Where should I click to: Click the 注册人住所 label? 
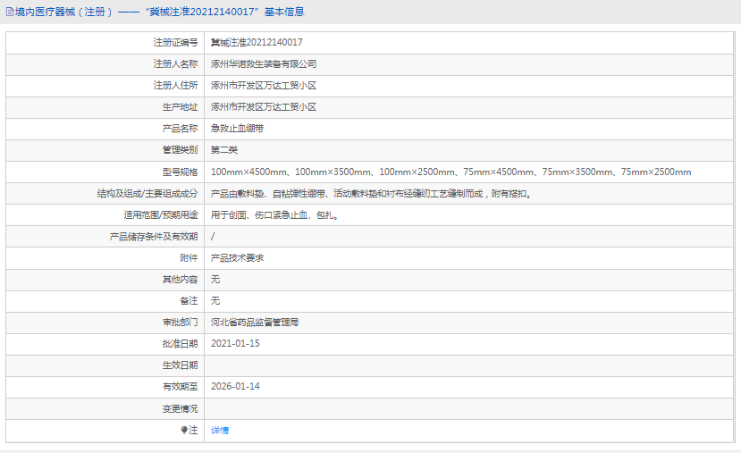tap(175, 86)
